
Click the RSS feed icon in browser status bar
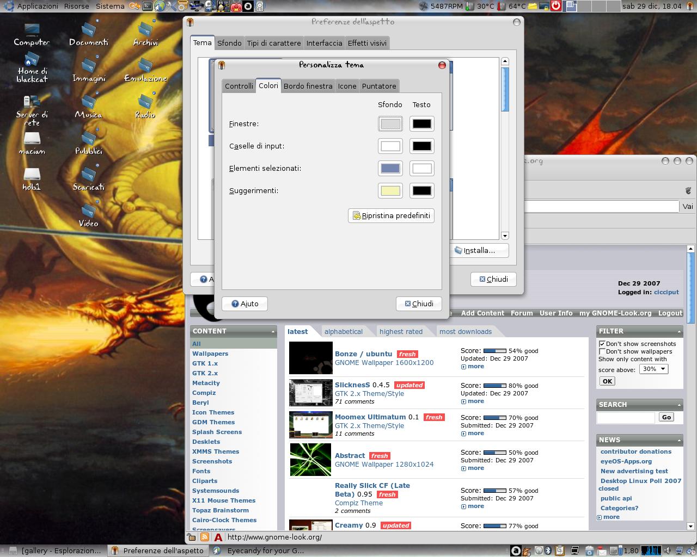tap(205, 537)
